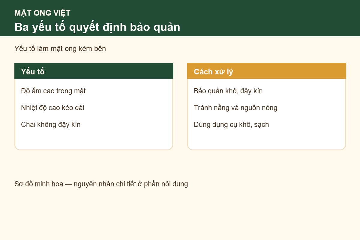Click the footnote 'Sơ đồ minh hoạ' sentence
This screenshot has width=360, height=240.
tap(102, 184)
